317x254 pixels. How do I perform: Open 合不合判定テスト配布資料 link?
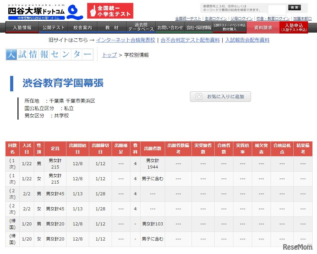coord(190,40)
